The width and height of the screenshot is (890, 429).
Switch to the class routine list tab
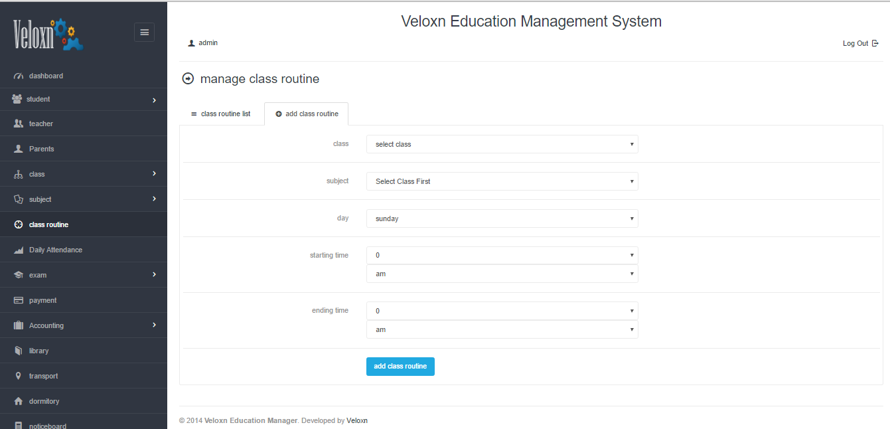[x=221, y=114]
